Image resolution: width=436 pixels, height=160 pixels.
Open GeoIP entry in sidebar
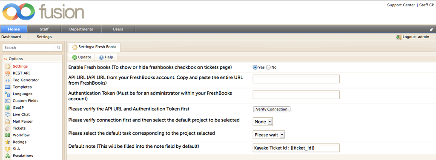coord(18,108)
